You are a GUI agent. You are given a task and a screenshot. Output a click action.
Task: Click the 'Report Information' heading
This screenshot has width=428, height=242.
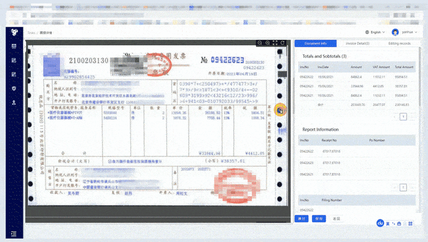coord(321,130)
